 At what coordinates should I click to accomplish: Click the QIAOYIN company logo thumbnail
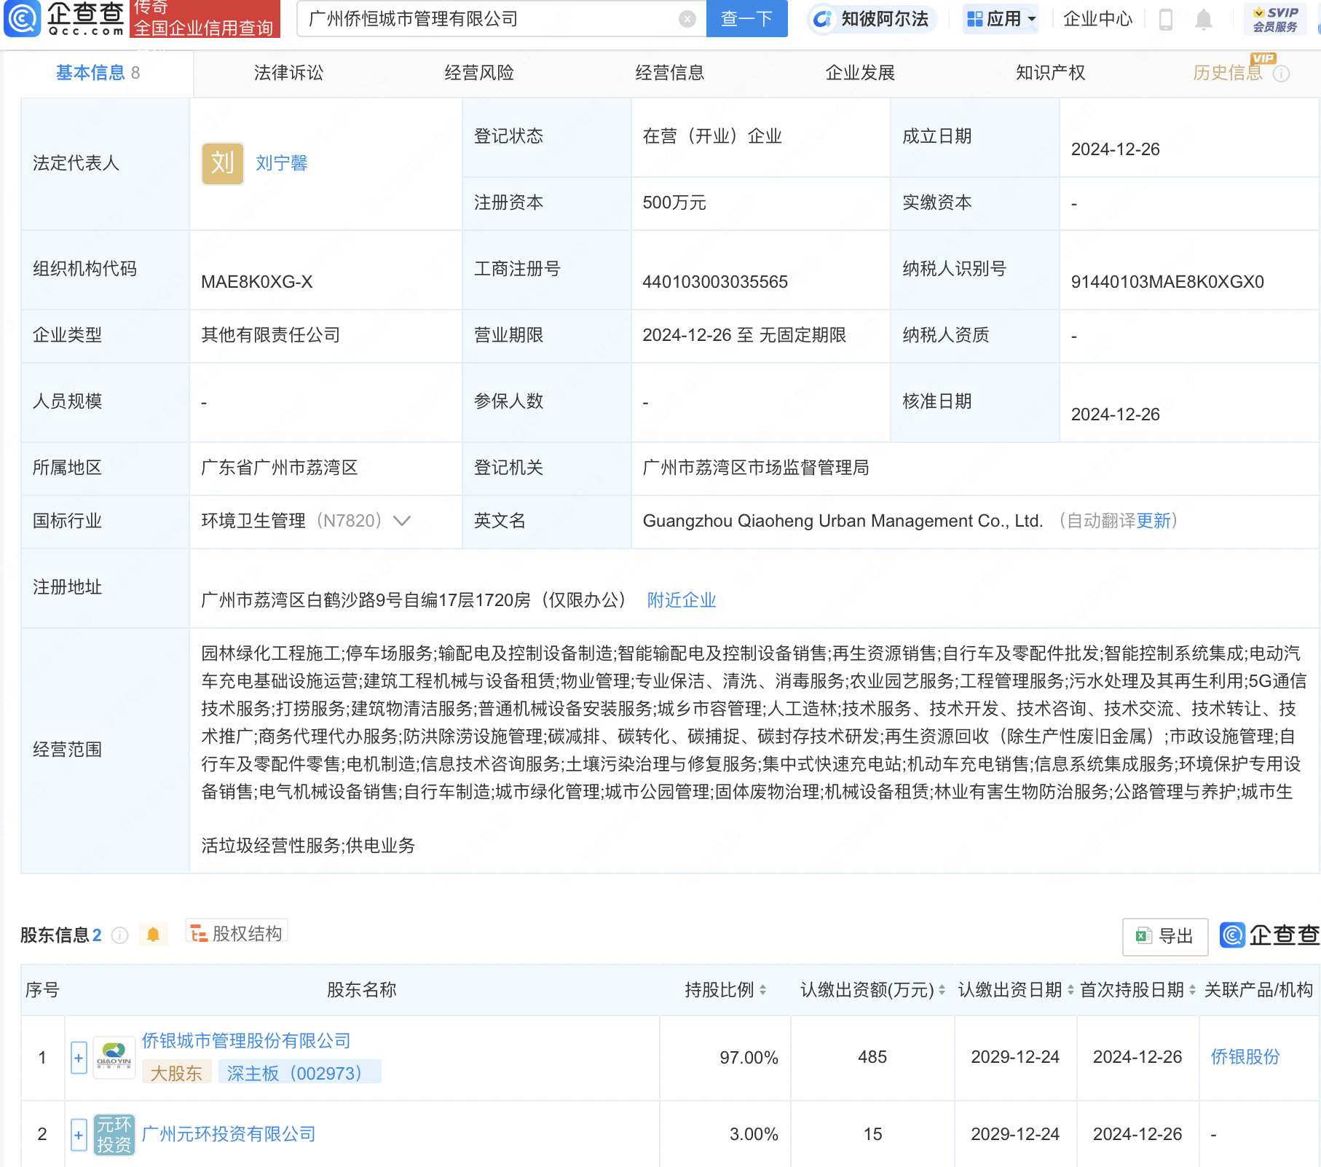click(114, 1058)
